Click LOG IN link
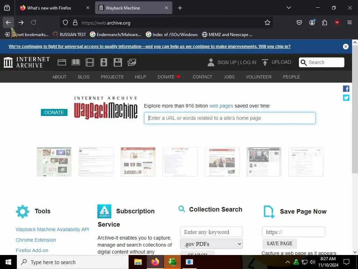Viewport: 358px width, 269px height. point(248,62)
